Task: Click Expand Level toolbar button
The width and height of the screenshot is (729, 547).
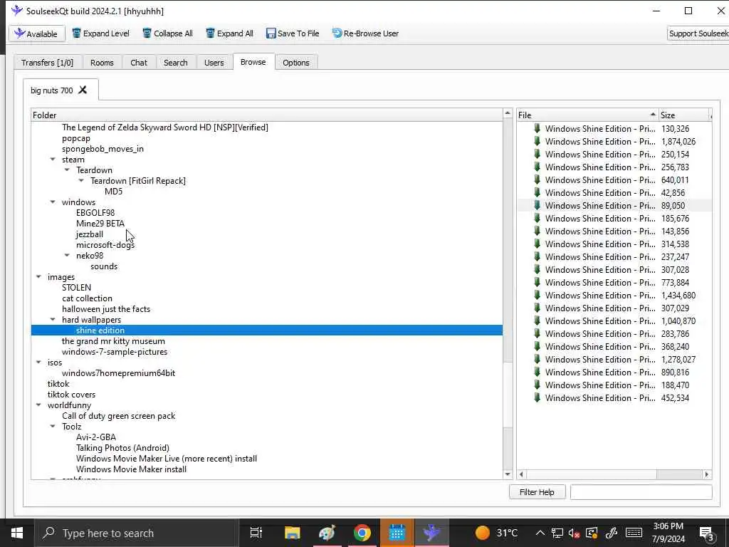Action: tap(100, 33)
